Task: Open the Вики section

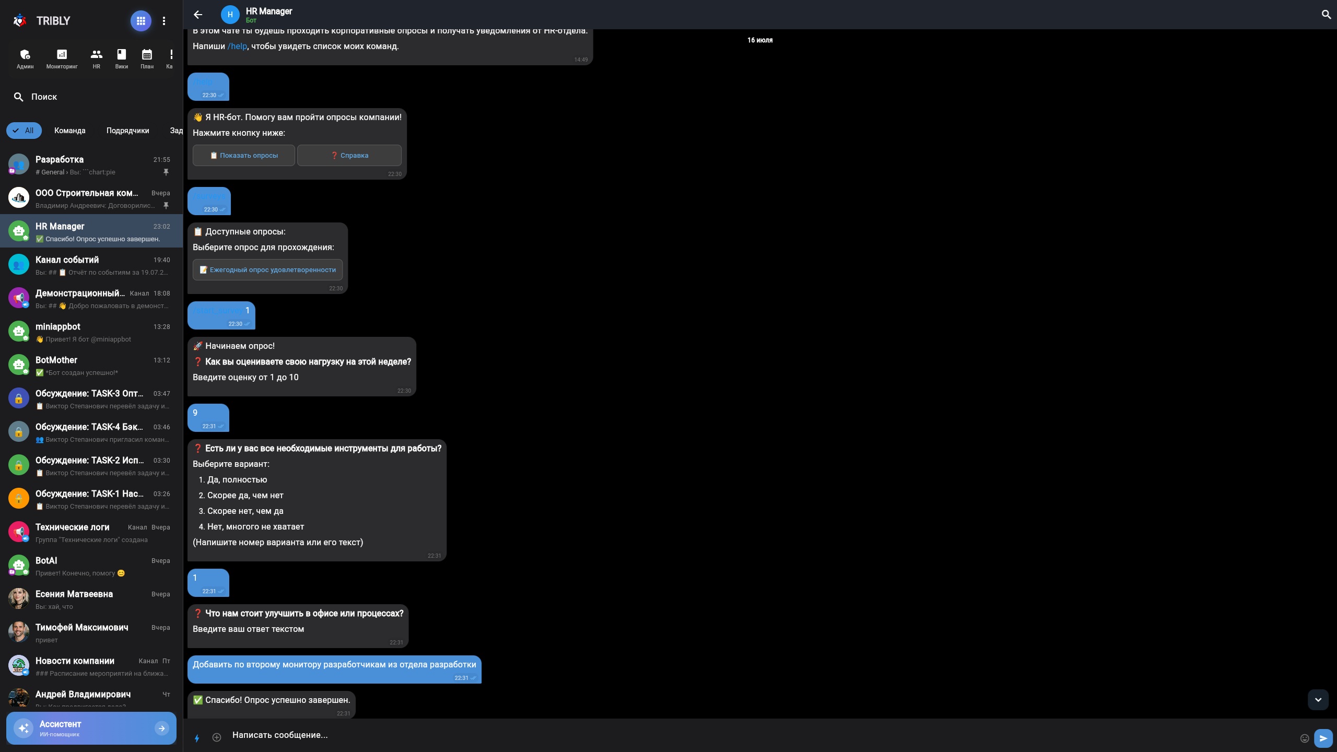Action: (122, 59)
